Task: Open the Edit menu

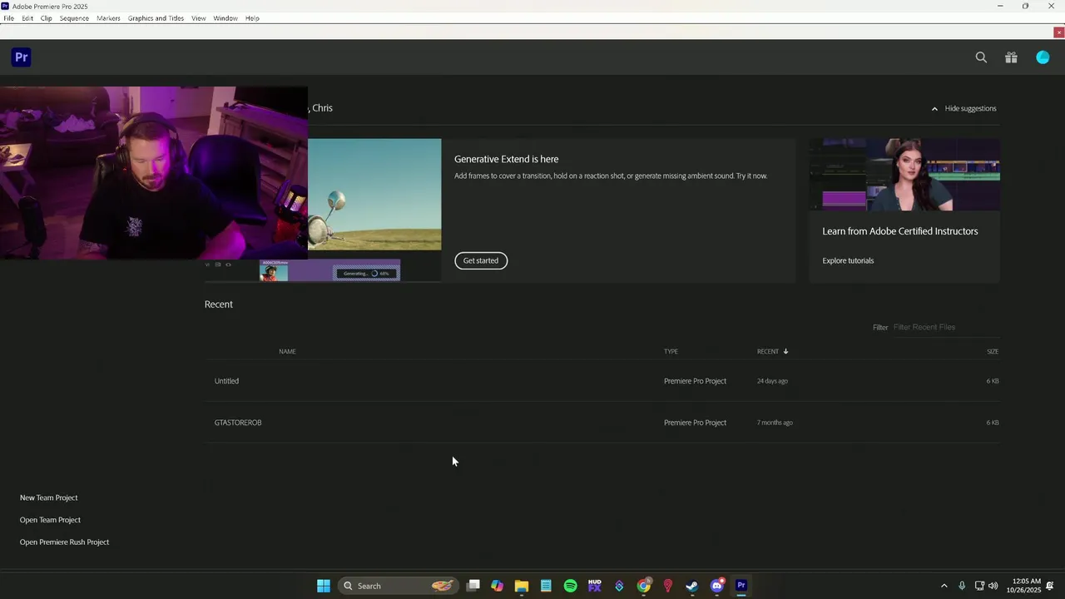Action: click(x=27, y=18)
